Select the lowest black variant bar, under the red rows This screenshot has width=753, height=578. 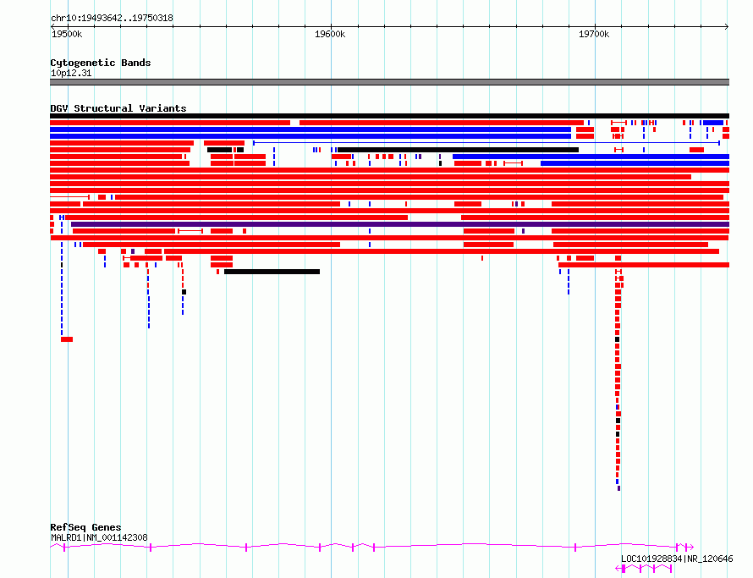272,272
